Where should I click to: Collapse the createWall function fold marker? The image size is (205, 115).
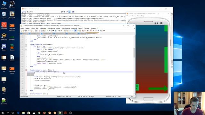point(26,44)
